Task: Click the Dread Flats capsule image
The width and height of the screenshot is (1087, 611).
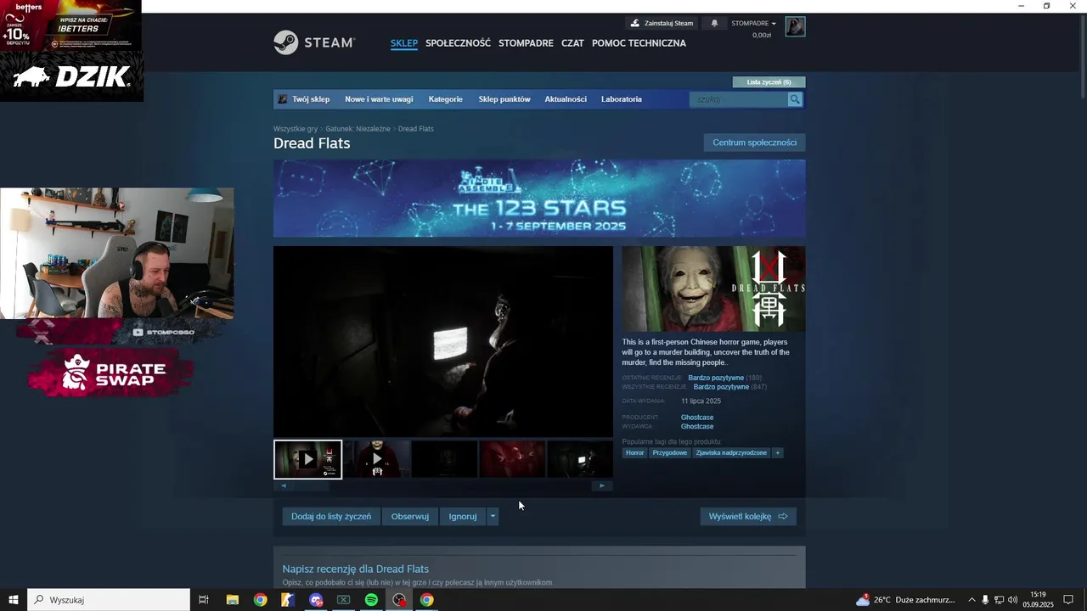Action: point(713,289)
